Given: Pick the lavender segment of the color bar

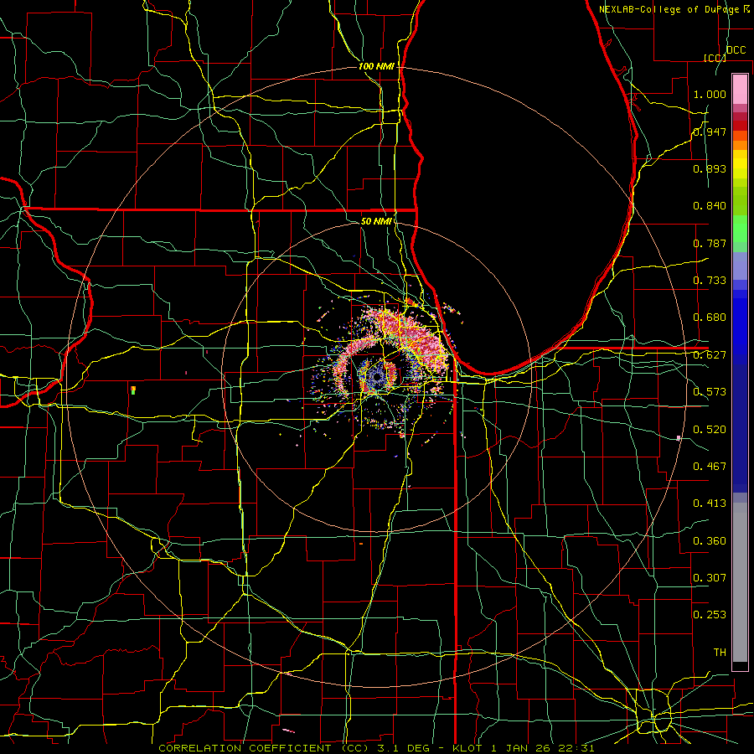Looking at the screenshot, I should coord(740,266).
